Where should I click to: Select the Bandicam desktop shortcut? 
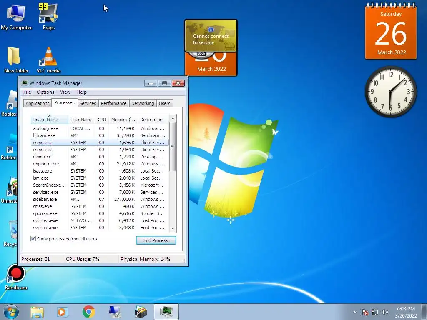click(16, 277)
